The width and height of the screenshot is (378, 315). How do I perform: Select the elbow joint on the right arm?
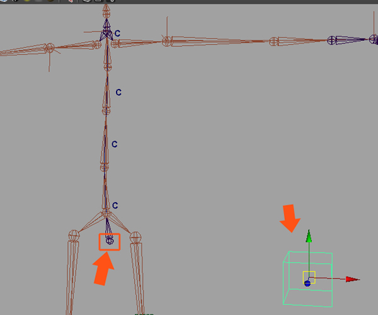[x=166, y=42]
